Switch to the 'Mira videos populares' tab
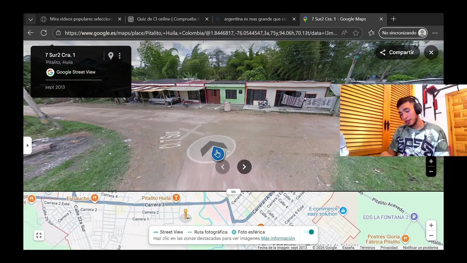This screenshot has width=467, height=263. click(x=81, y=19)
